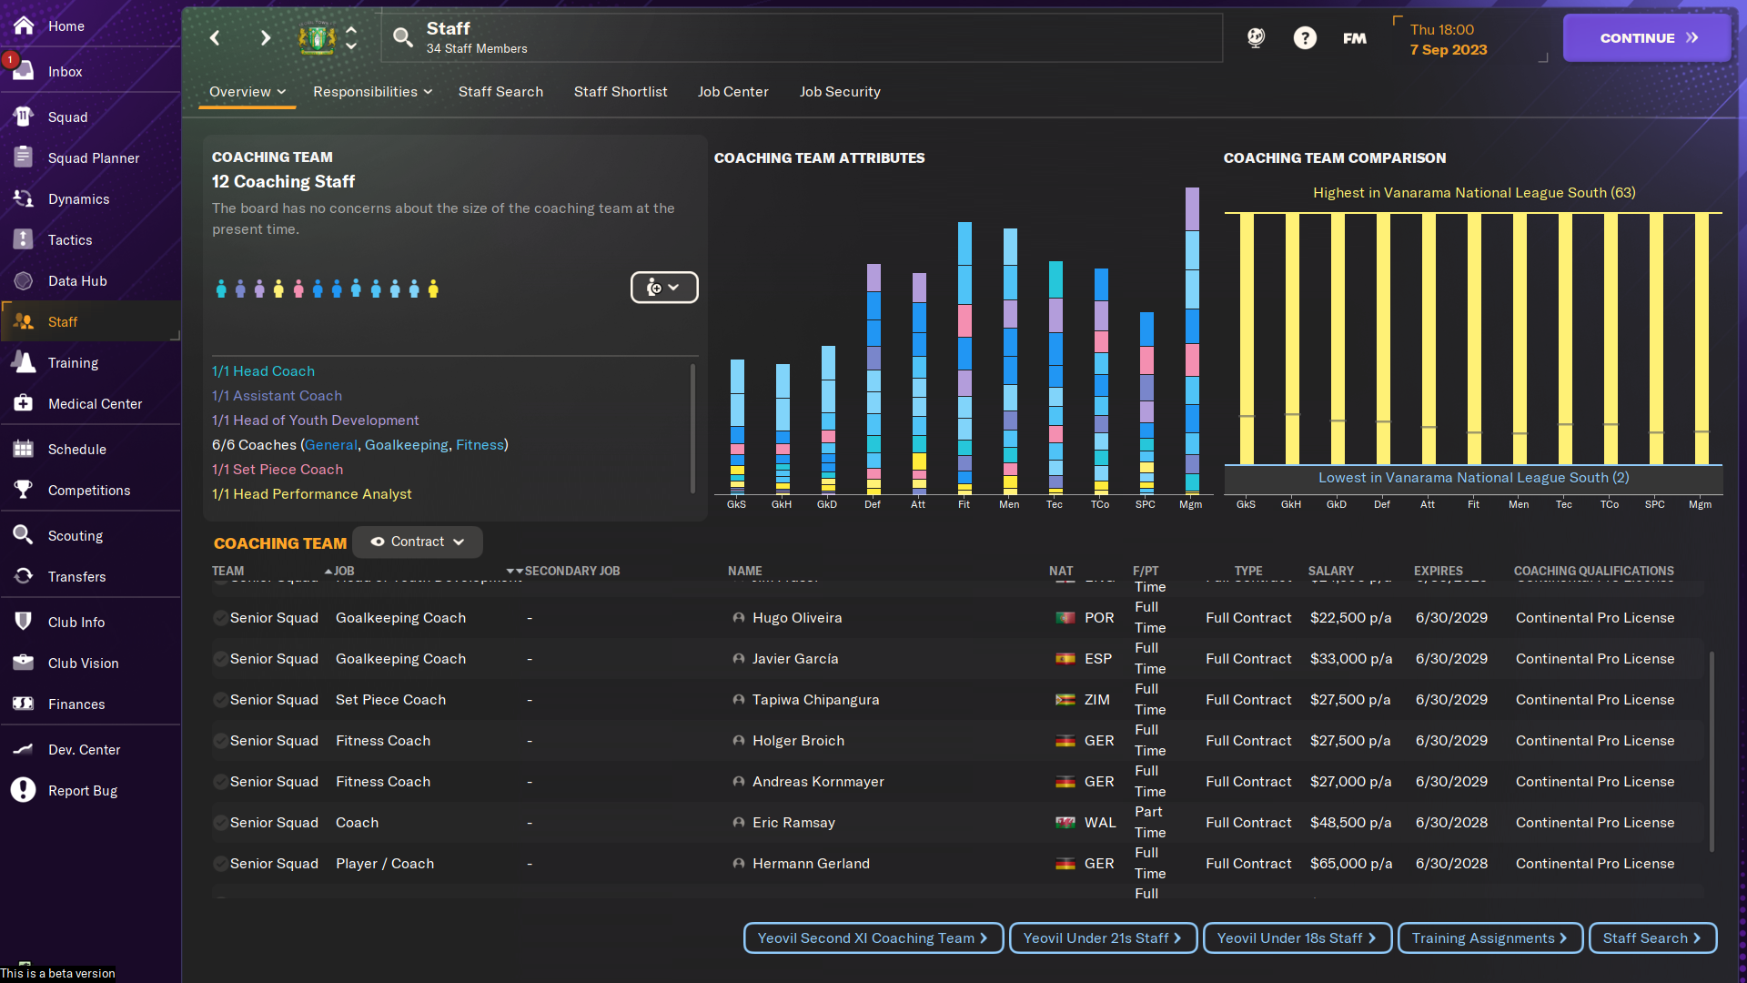Go back with the left arrow
The height and width of the screenshot is (983, 1747).
[x=215, y=37]
